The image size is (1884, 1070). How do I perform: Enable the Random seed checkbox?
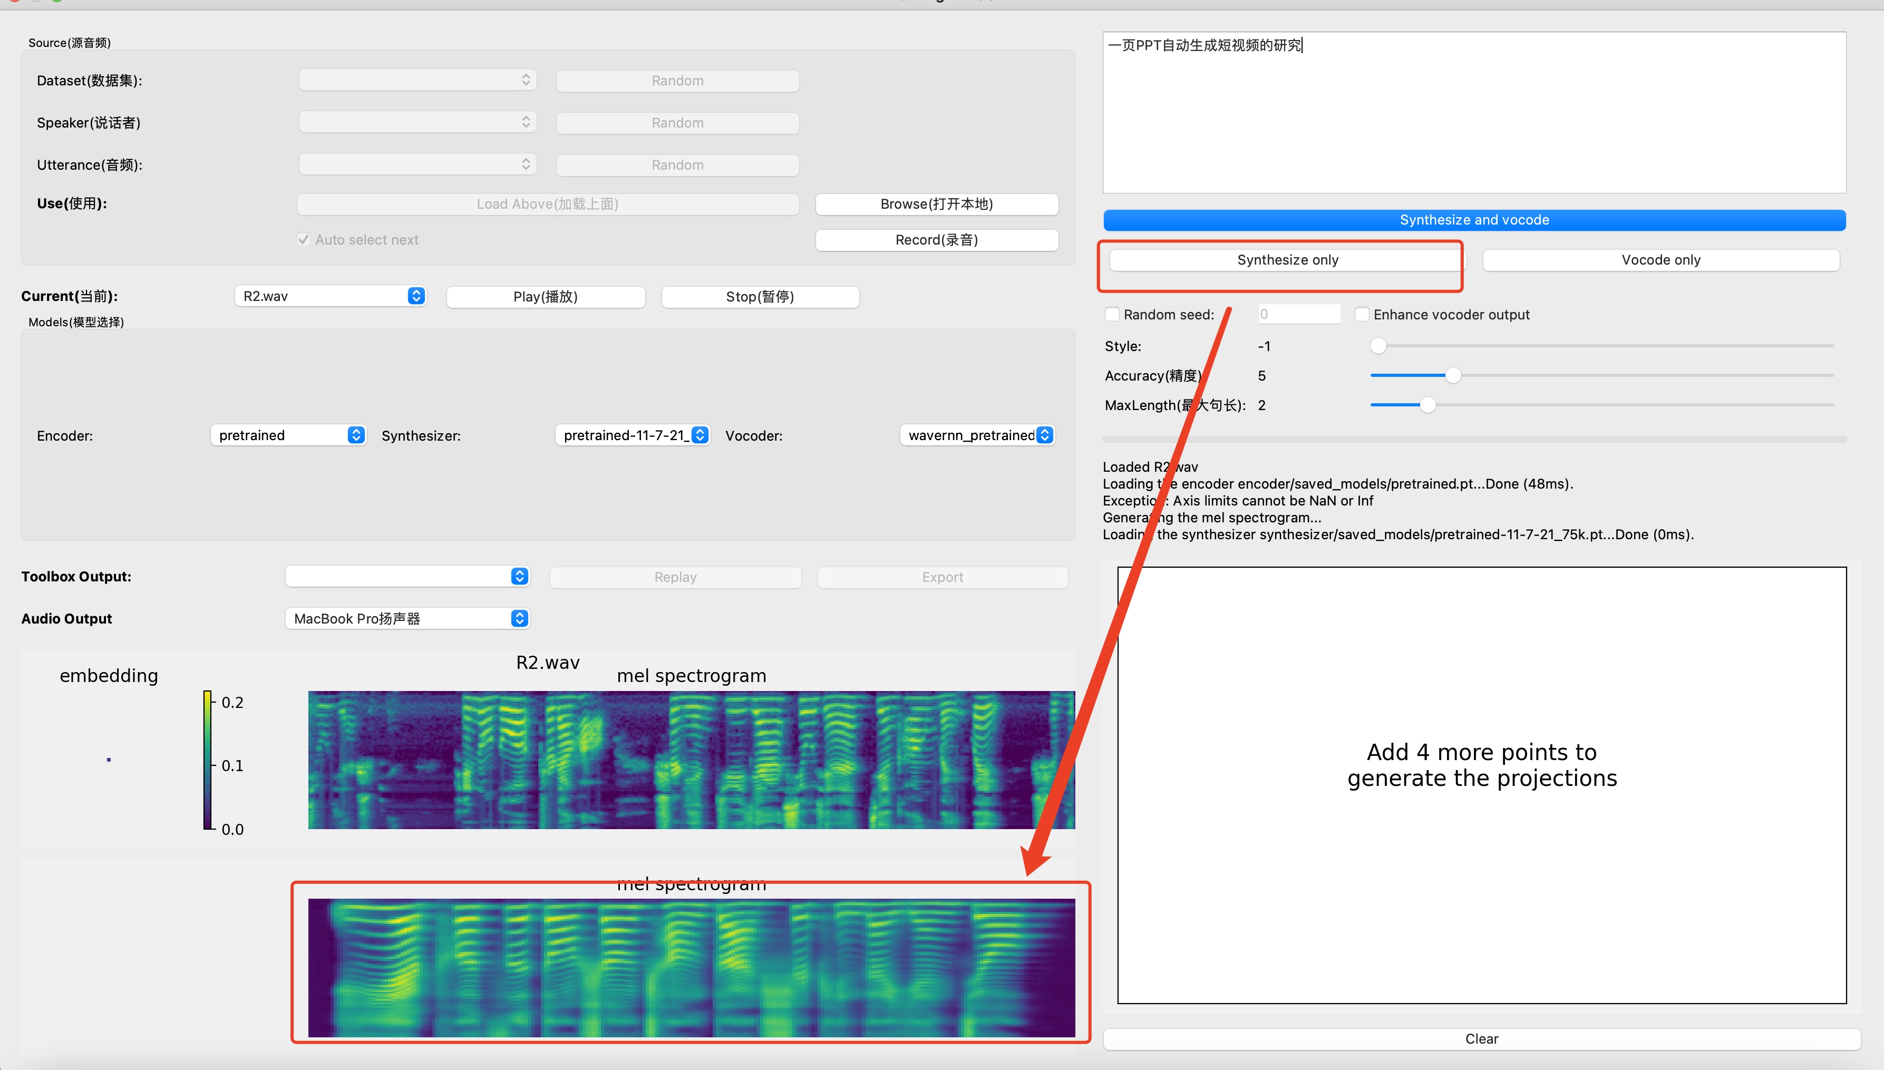point(1112,315)
